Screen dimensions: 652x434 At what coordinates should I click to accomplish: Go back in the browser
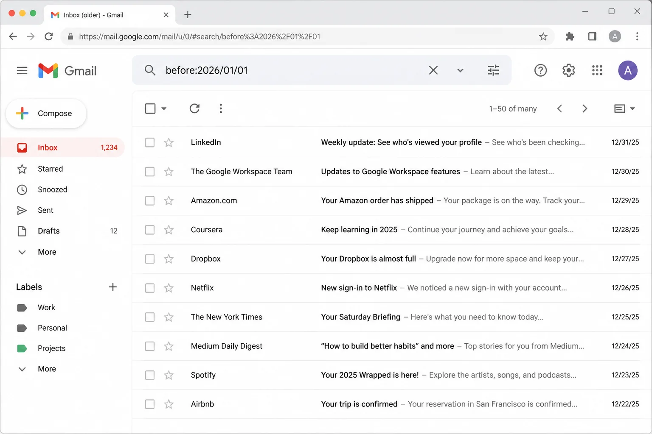click(x=13, y=36)
